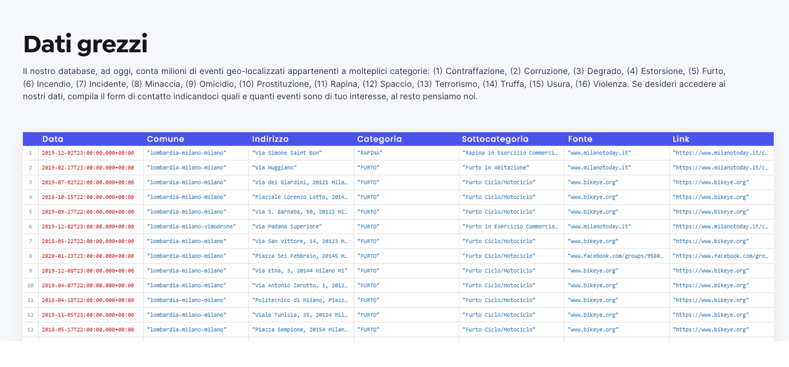The height and width of the screenshot is (367, 789).
Task: Click the "https://www.facebook.com/gro…" link cell
Action: pyautogui.click(x=721, y=256)
